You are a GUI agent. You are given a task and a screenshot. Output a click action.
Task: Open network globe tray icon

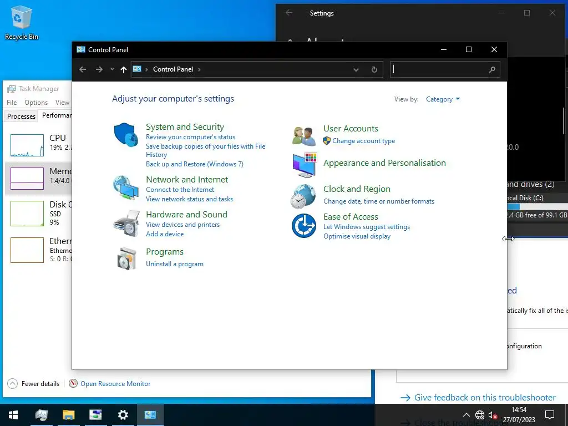(480, 415)
